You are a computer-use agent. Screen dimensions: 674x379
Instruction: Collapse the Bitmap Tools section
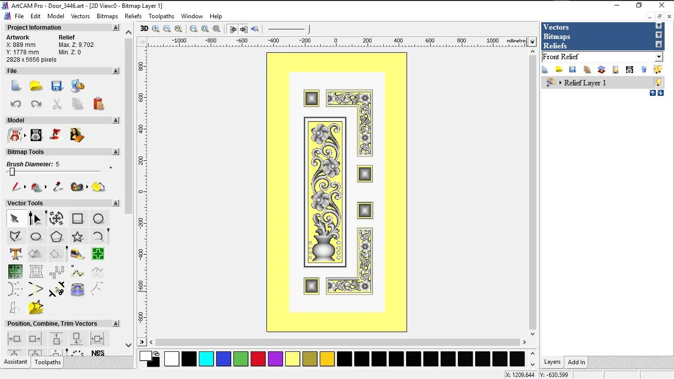[x=116, y=152]
